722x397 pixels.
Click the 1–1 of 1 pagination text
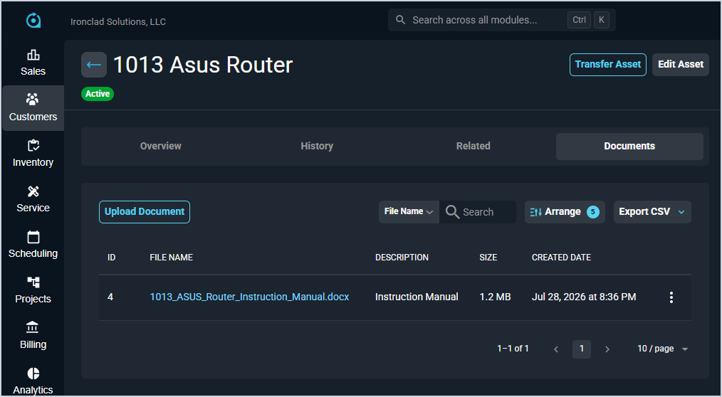[x=513, y=349]
